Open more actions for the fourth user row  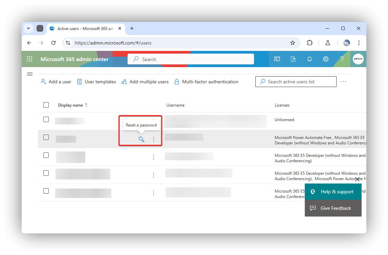point(154,175)
